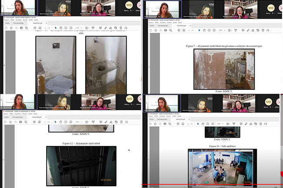Close the IMAGEM.pdf tab in top-left window
Viewport: 283px width, 188px height.
coord(47,23)
